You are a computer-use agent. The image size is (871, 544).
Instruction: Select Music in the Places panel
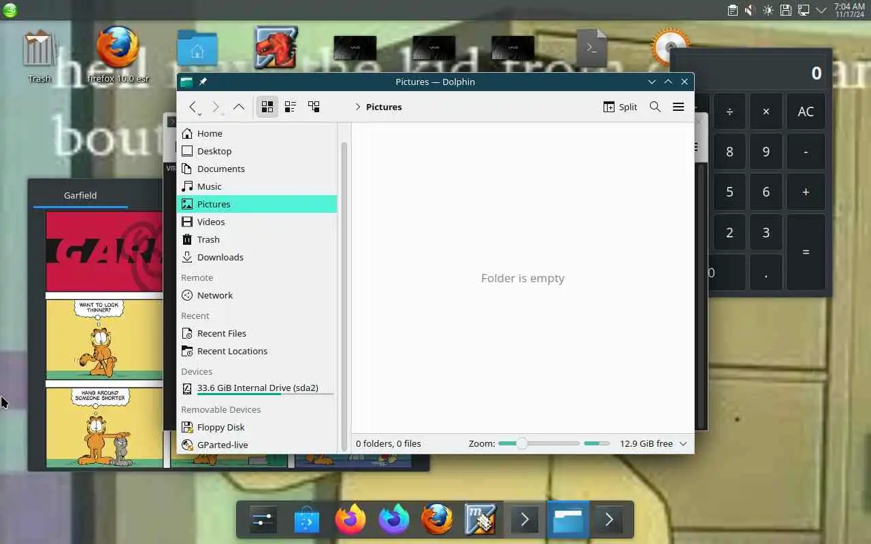(257, 186)
